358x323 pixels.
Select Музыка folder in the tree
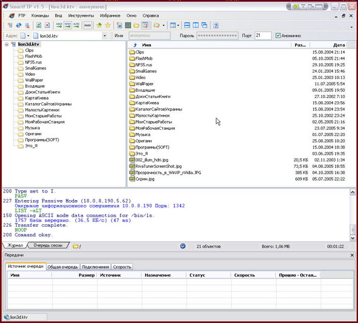(32, 128)
